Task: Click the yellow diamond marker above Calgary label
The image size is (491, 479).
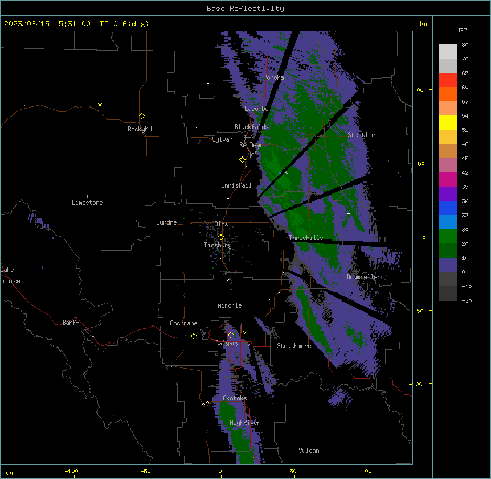Action: tap(231, 335)
